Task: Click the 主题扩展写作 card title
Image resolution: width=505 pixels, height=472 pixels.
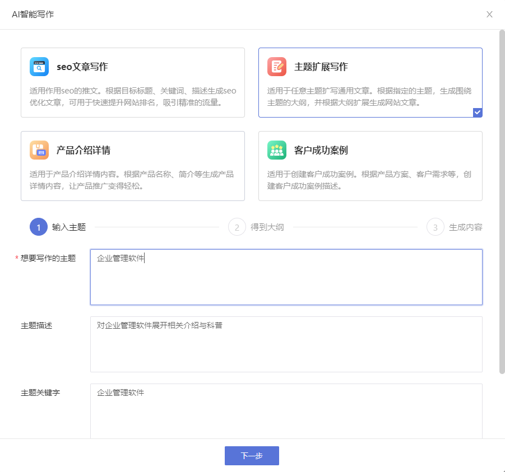Action: coord(321,67)
